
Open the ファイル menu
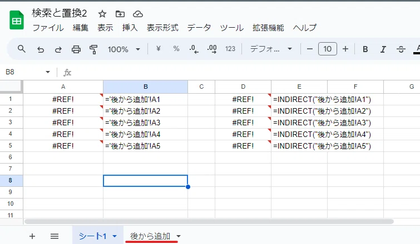click(x=48, y=28)
